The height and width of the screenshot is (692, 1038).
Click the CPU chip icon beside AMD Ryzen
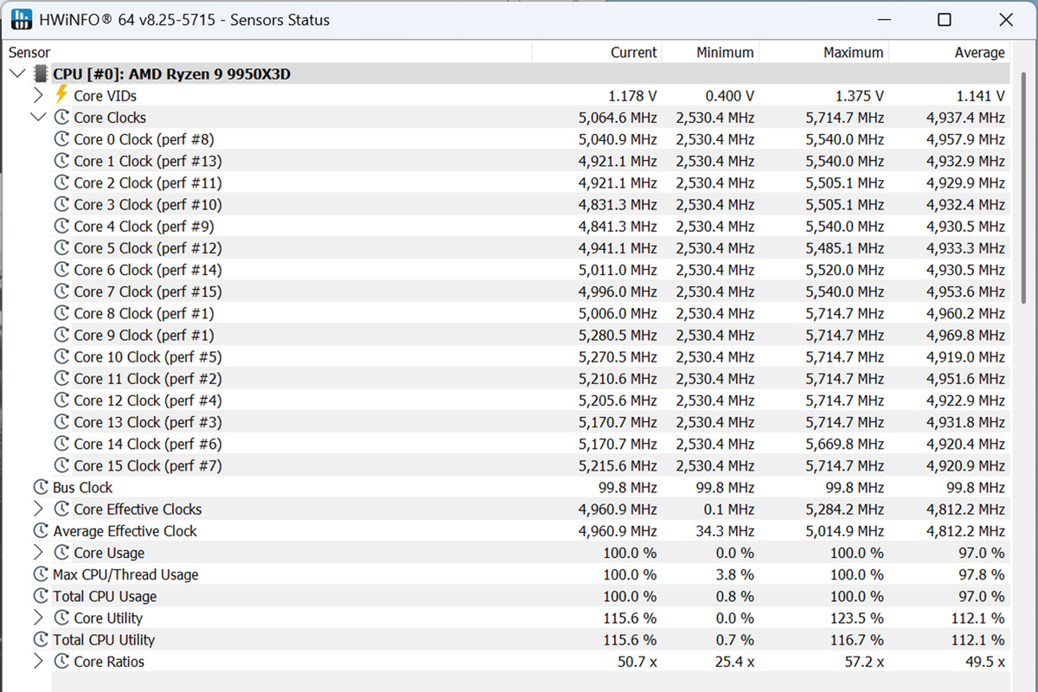click(41, 74)
